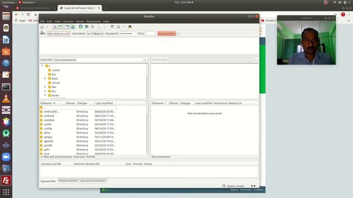Open the binoculars file search icon
This screenshot has height=198, width=353.
click(x=130, y=27)
